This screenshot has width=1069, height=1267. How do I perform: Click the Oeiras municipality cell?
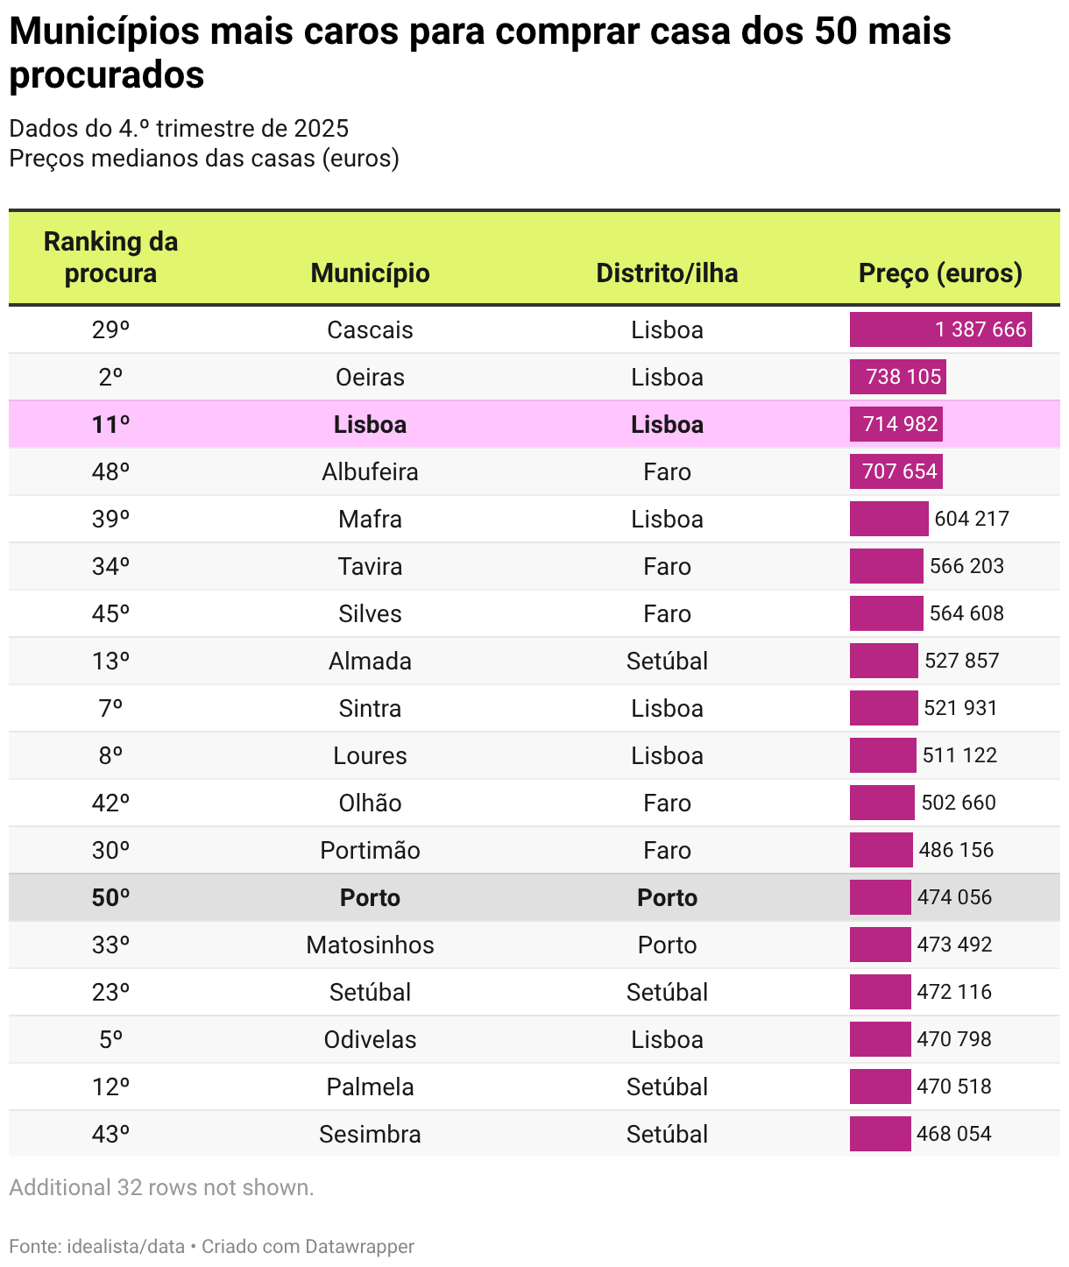(x=370, y=377)
